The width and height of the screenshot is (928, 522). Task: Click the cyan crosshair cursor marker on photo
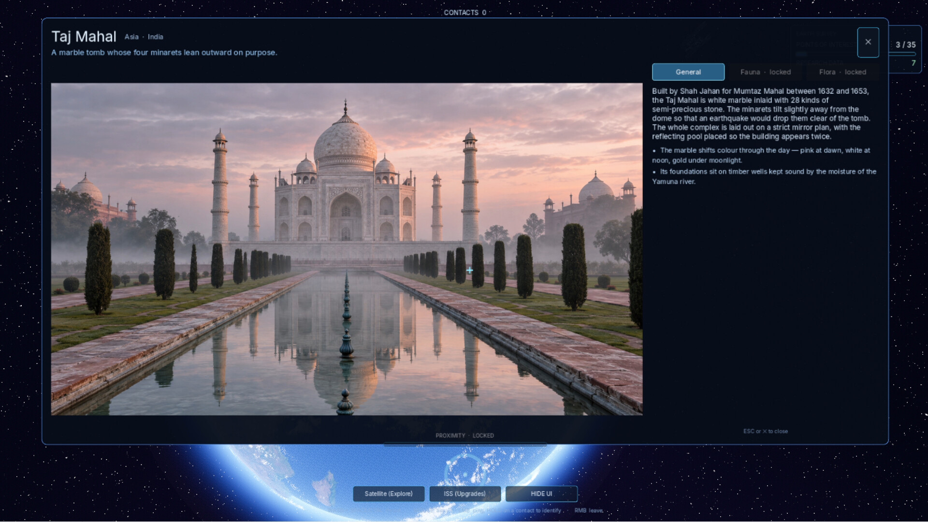coord(469,270)
